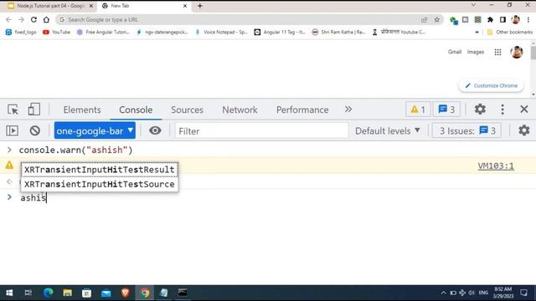Screen dimensions: 536x301
Task: Open the Shri Ram Katha bookmark
Action: 338,32
